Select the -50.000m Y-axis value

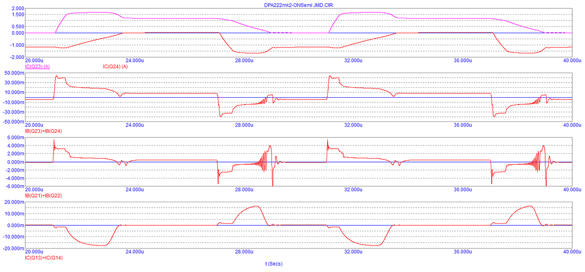click(x=14, y=122)
